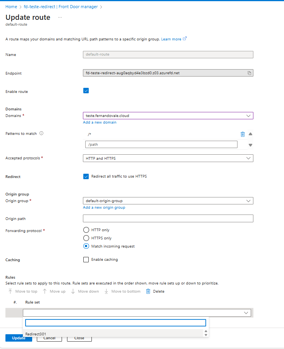Delete the /* pattern with trash icon

pos(243,134)
